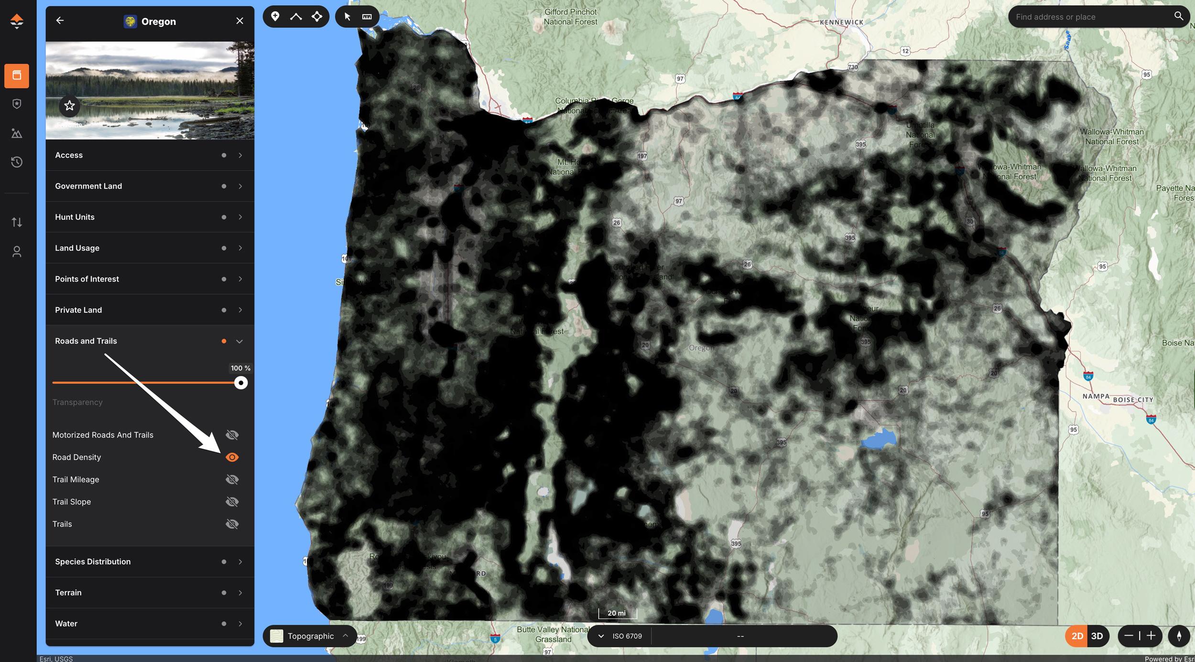This screenshot has width=1195, height=662.
Task: Select the 2D view mode
Action: coord(1077,636)
